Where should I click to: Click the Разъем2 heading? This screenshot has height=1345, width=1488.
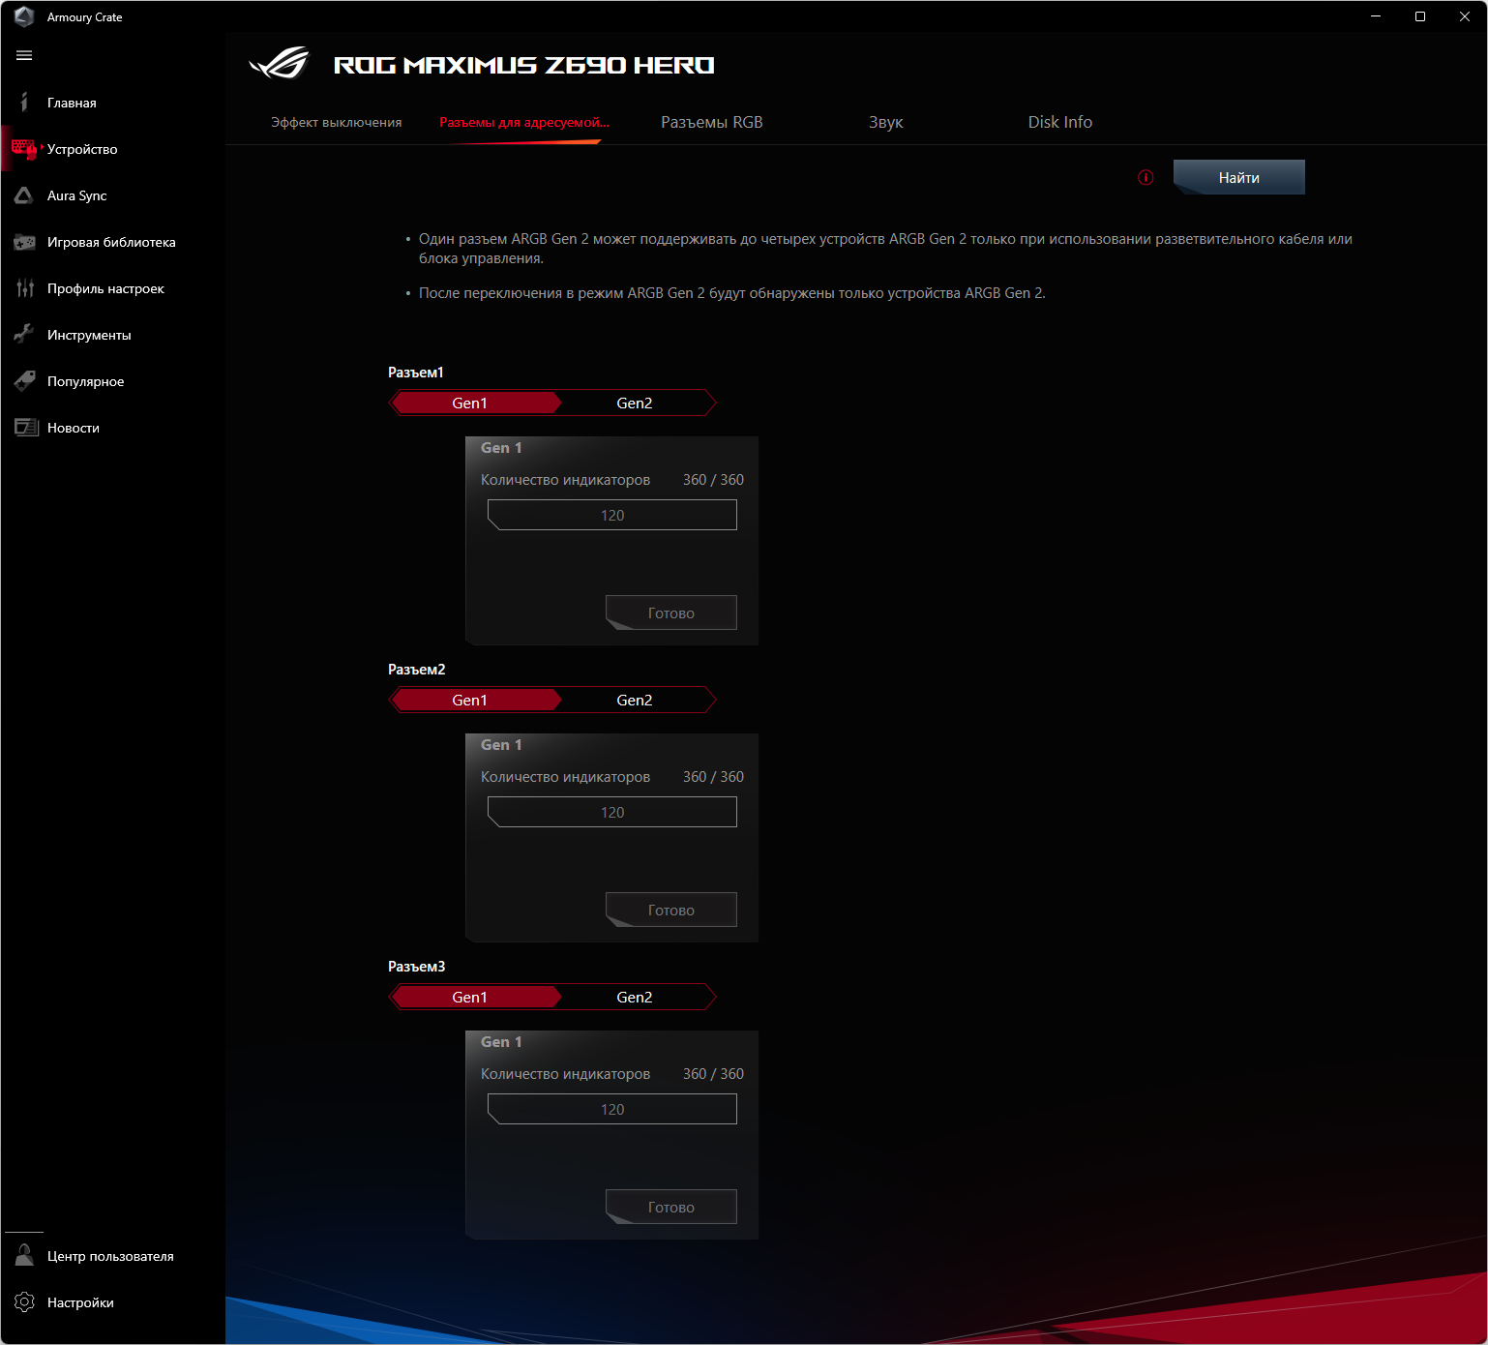coord(417,670)
